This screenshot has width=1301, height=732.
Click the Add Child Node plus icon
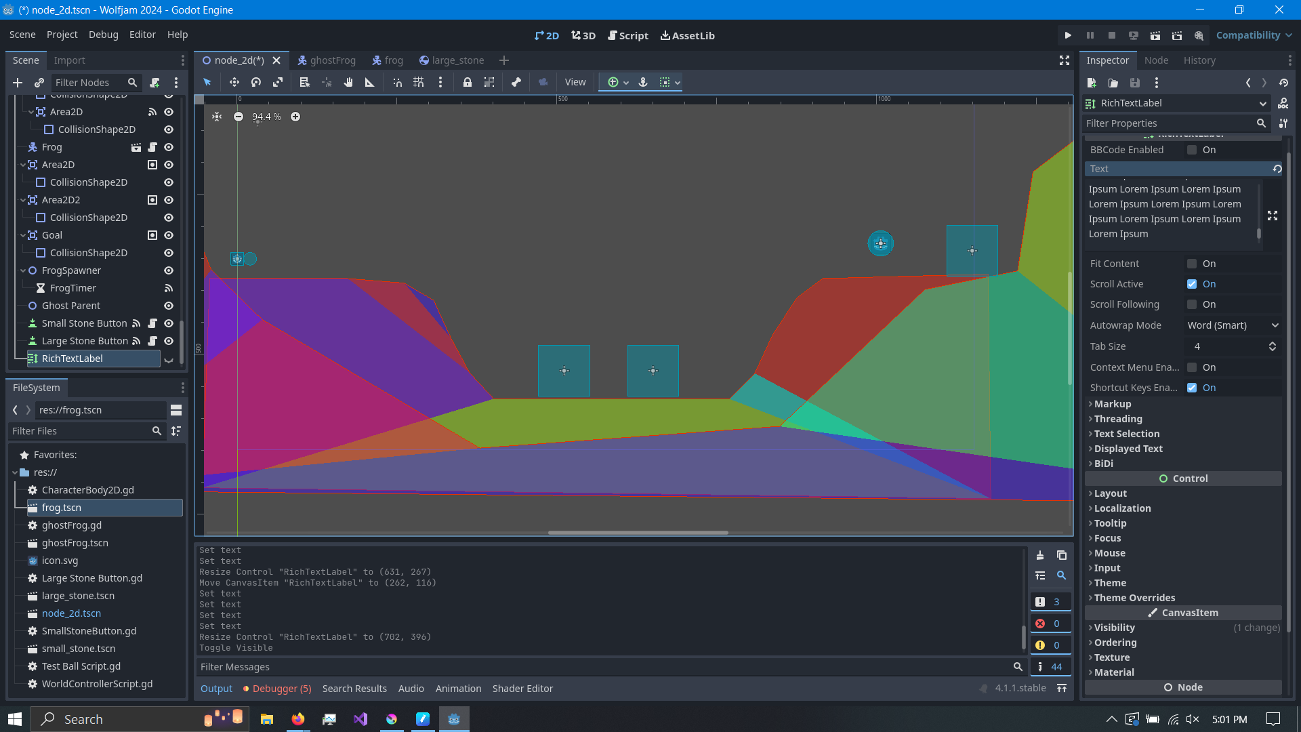(18, 83)
